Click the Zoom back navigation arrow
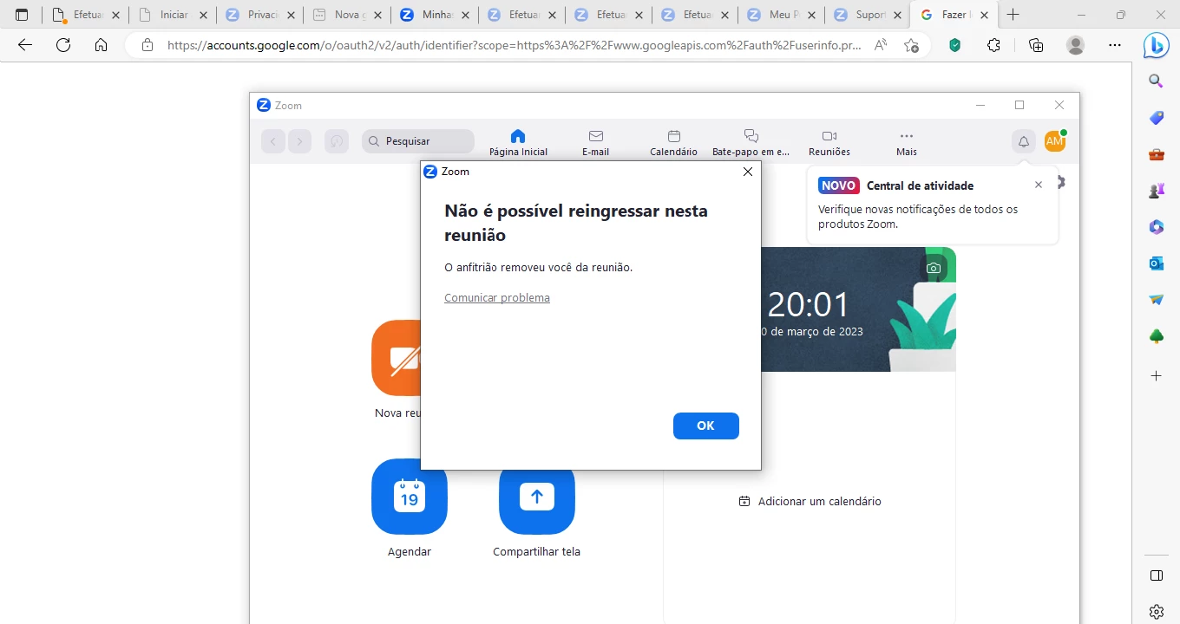 272,141
